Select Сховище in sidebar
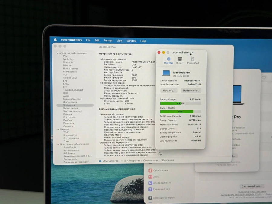Viewport: 272px width, 204px height. [68, 126]
